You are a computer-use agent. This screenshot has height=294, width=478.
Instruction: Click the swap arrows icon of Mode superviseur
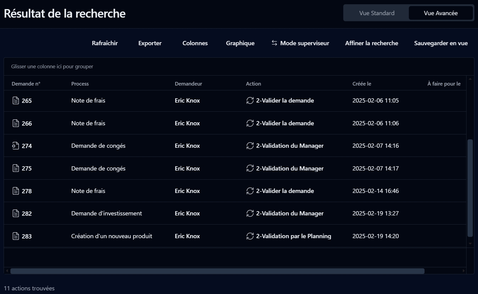[x=274, y=43]
